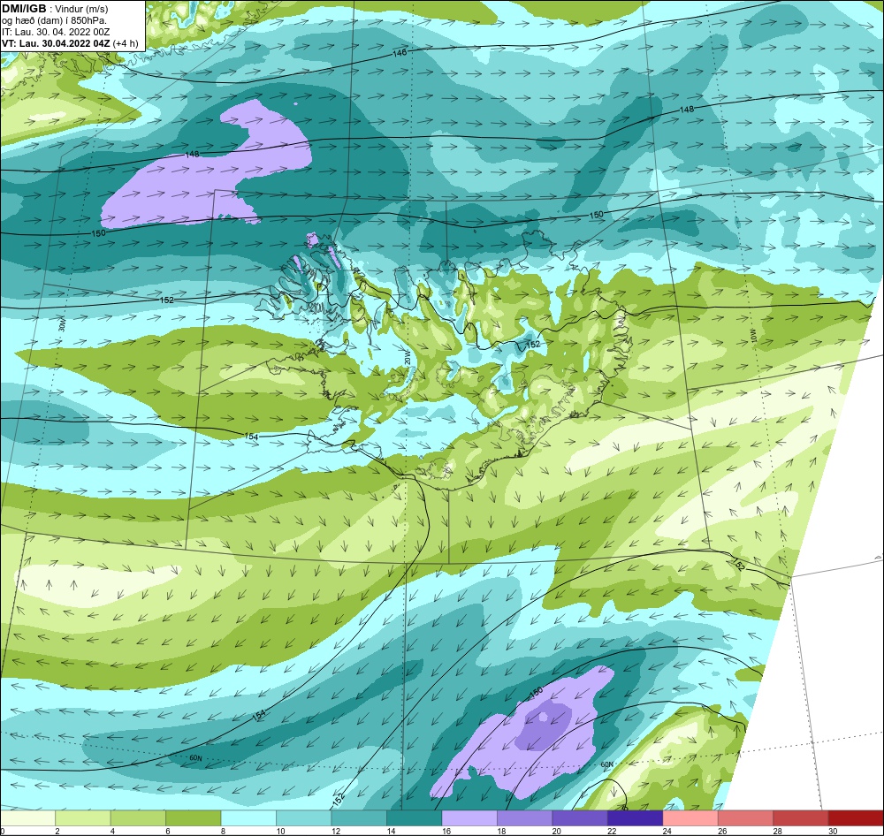884x836 pixels.
Task: Click the medium purple 18–20 m/s legend swatch
Action: coord(525,818)
